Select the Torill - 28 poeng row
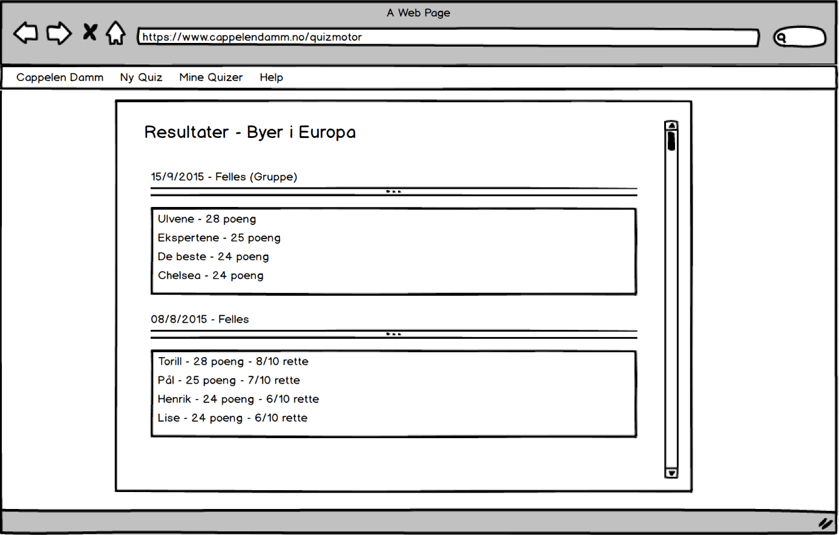 394,361
